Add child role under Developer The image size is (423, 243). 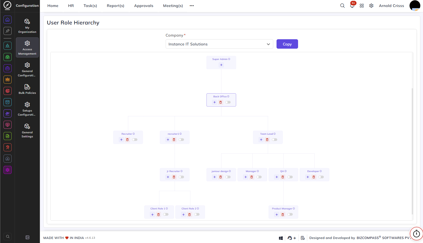coord(308,177)
